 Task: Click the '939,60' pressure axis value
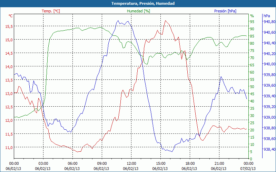coord(269,85)
